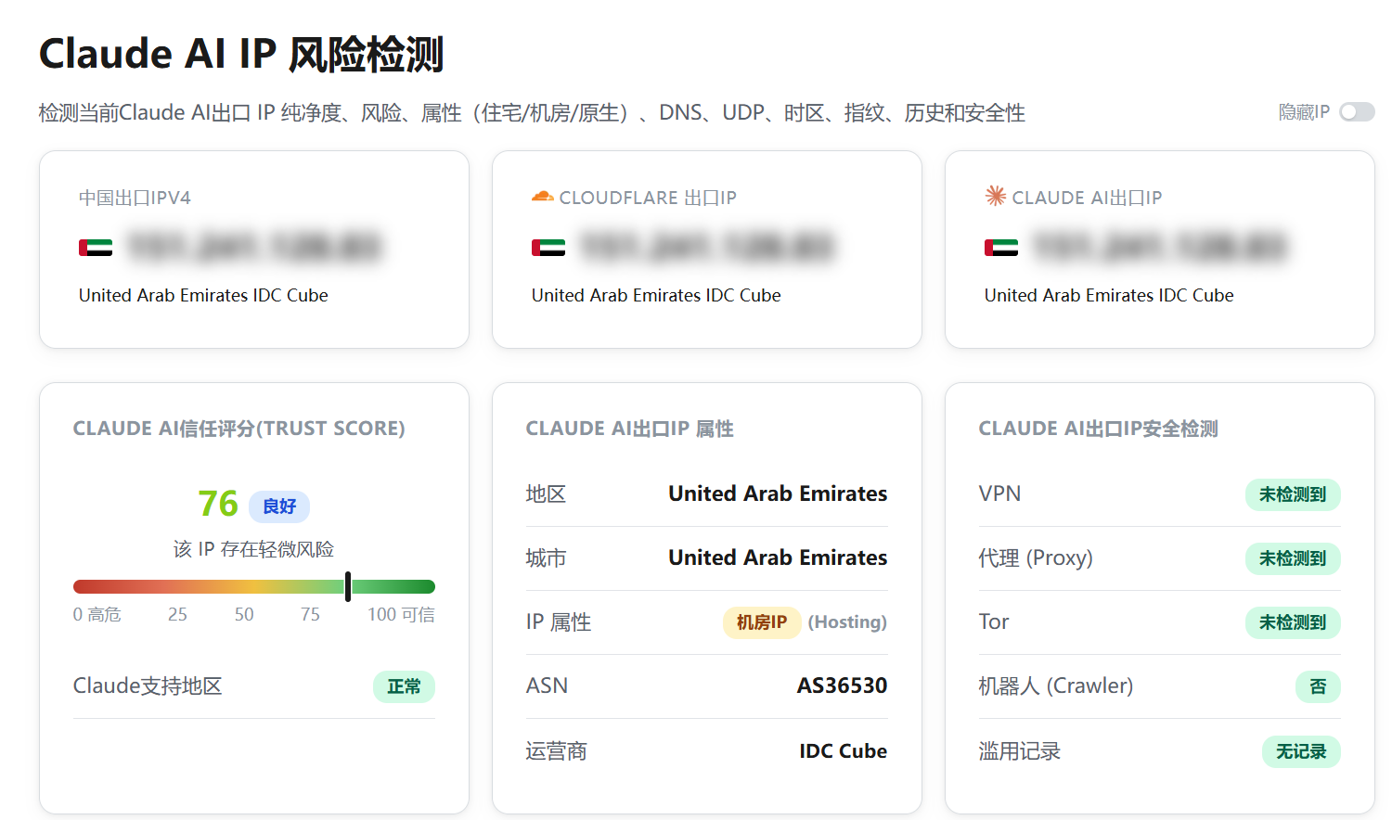Click the 滥用记录 无记录 badge
Viewport: 1392px width, 820px height.
[1301, 751]
